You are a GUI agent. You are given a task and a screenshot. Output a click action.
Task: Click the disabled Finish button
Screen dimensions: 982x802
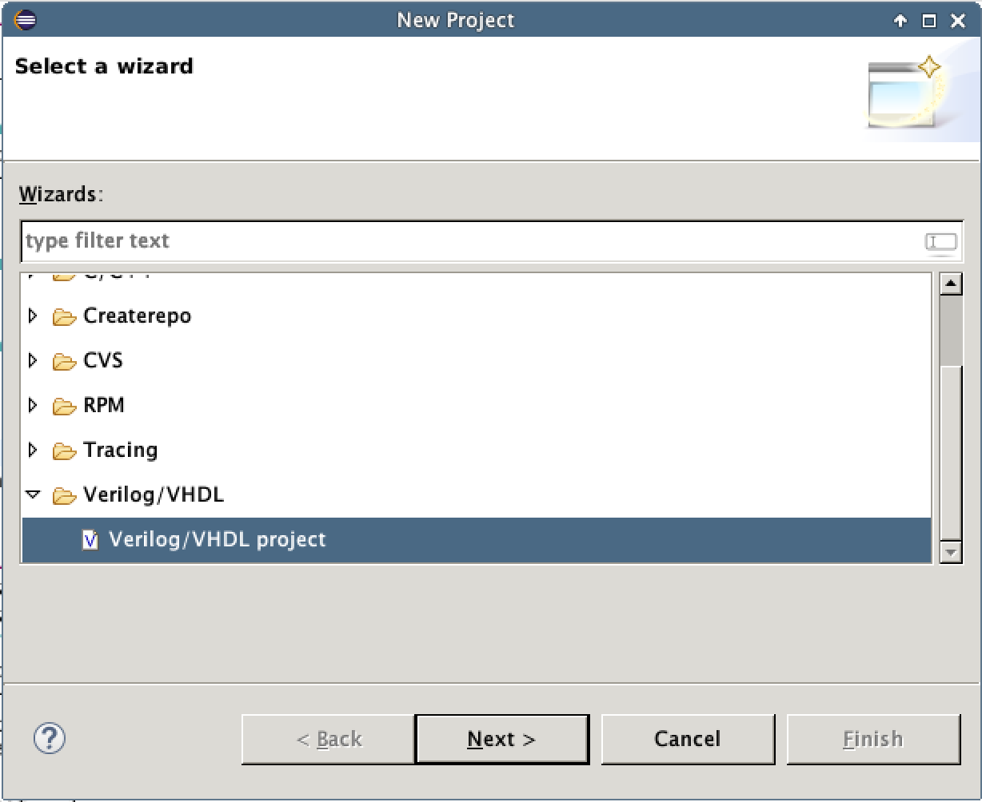873,739
